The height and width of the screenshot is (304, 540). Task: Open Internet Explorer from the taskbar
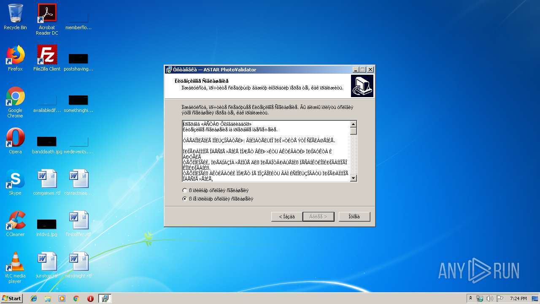tap(34, 299)
